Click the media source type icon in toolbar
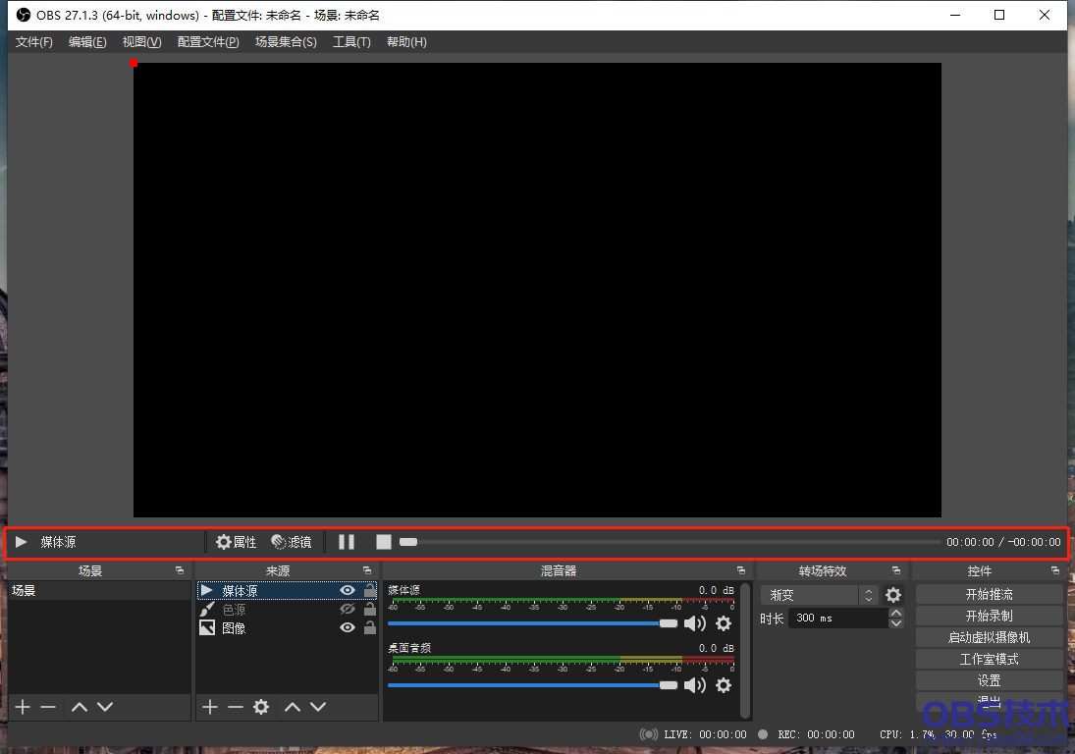The width and height of the screenshot is (1075, 754). click(x=22, y=542)
